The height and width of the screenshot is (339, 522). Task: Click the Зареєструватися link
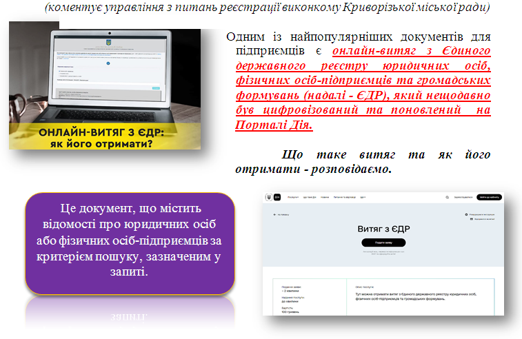tap(463, 197)
